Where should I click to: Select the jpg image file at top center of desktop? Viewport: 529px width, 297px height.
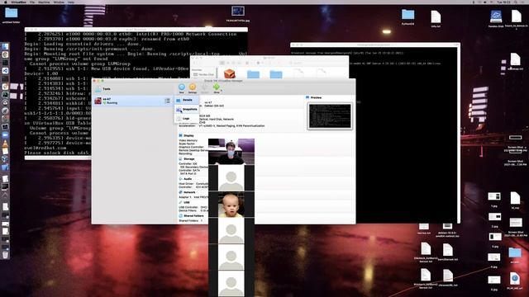tap(238, 14)
